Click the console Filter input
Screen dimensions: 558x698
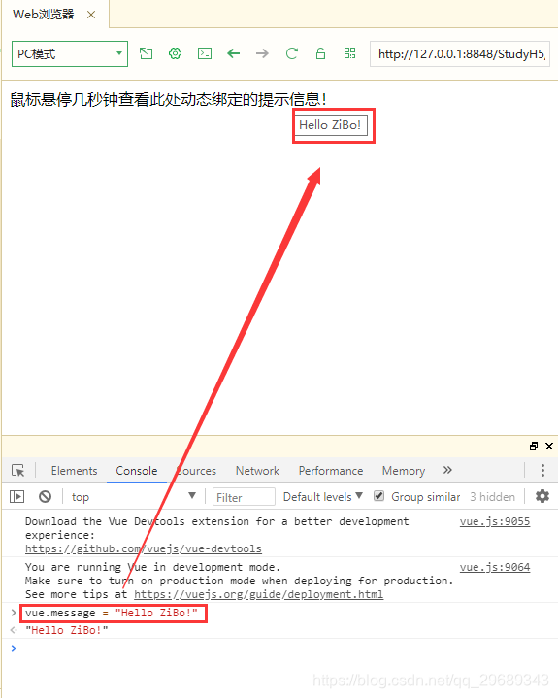244,497
